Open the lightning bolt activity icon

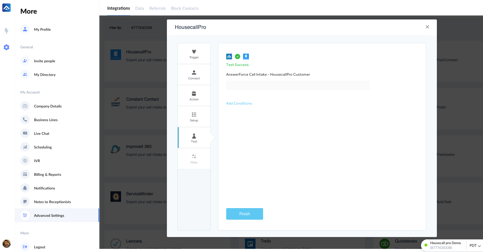(x=7, y=31)
